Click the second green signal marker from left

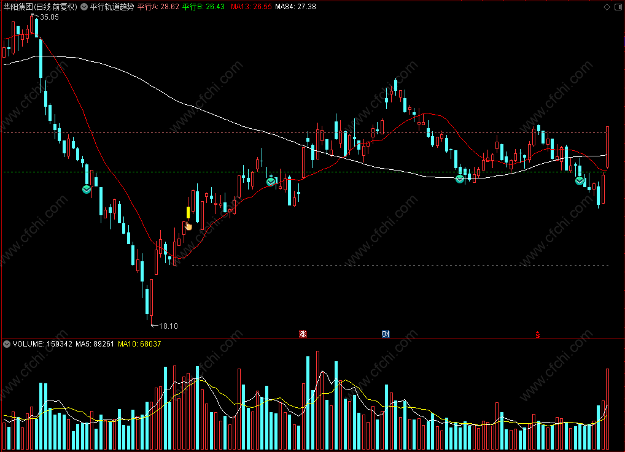pyautogui.click(x=271, y=182)
